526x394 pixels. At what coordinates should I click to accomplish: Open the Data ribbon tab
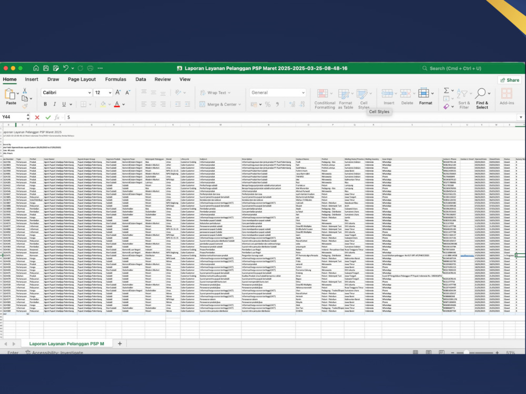140,79
